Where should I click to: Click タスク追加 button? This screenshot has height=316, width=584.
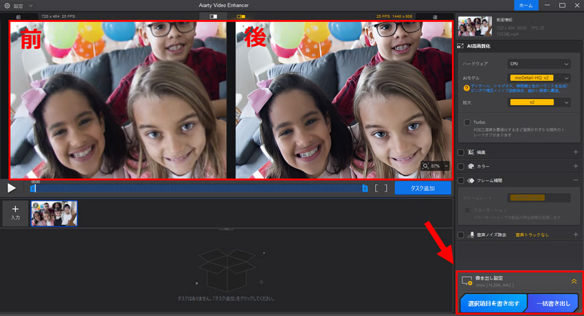tap(423, 188)
